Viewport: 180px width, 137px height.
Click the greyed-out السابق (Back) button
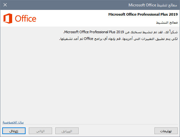click(x=67, y=131)
